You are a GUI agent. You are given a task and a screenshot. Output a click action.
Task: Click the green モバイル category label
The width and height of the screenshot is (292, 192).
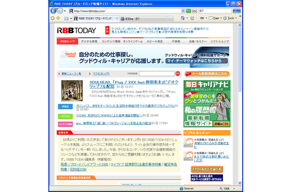65,116
